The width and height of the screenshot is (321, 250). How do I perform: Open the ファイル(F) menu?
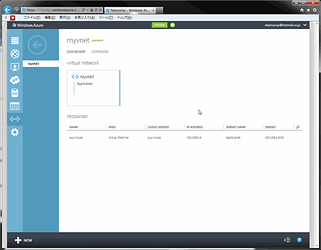point(32,18)
